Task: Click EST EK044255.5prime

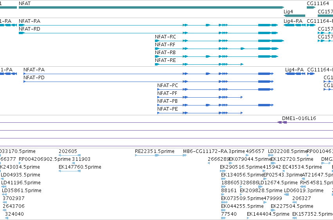Action: [x=242, y=206]
